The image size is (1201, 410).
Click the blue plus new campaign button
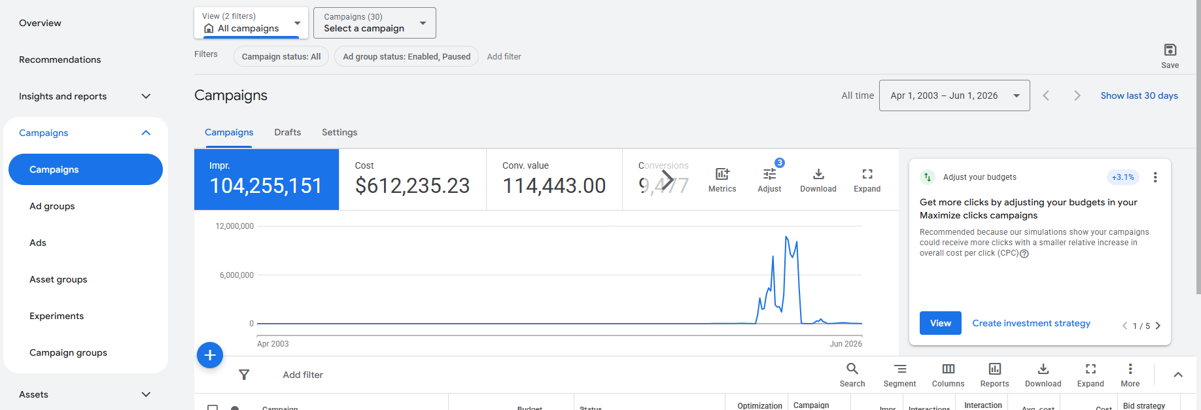pyautogui.click(x=210, y=355)
